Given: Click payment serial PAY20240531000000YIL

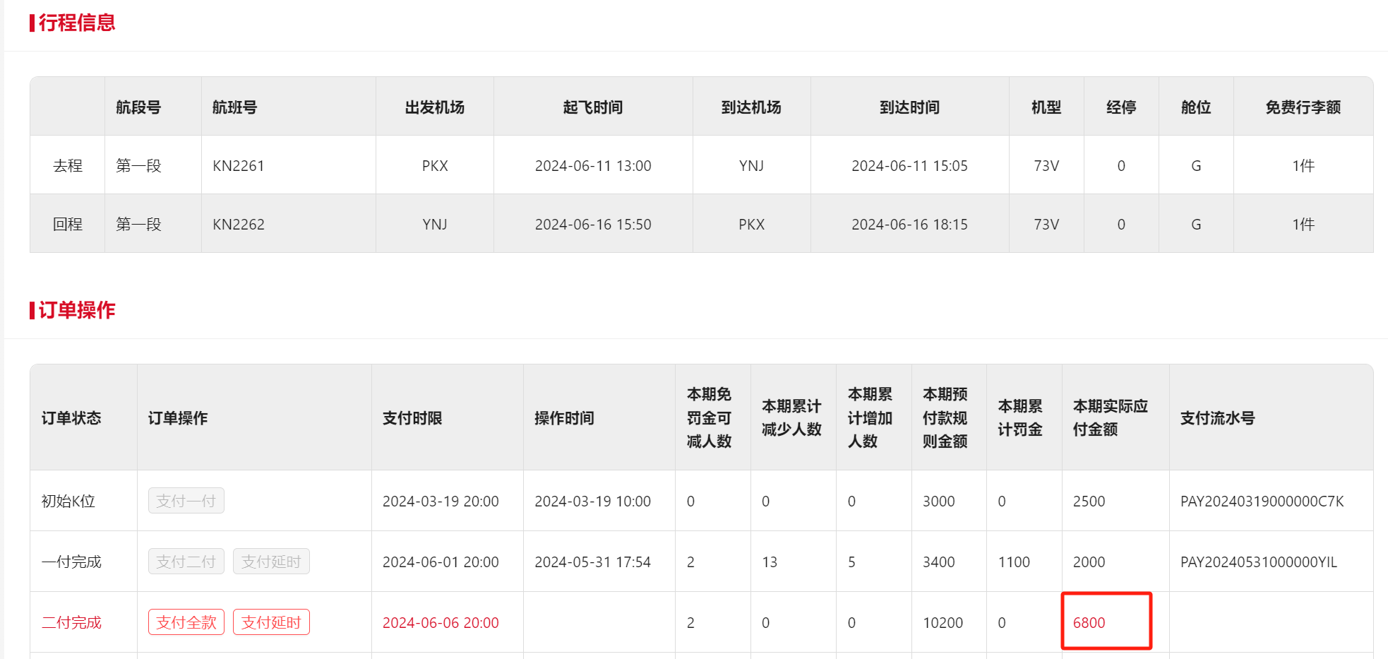Looking at the screenshot, I should click(x=1258, y=562).
